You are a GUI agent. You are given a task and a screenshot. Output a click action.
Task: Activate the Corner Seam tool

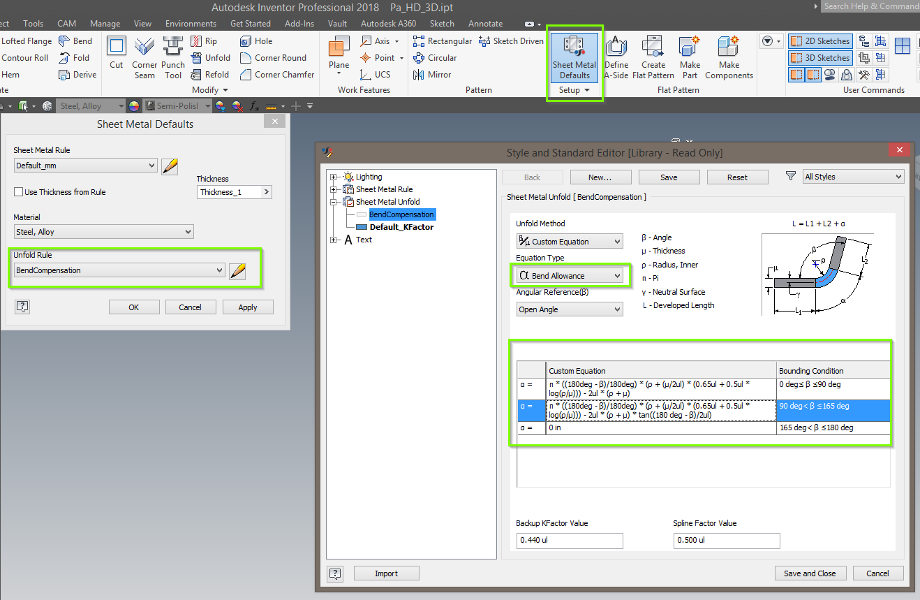pos(144,57)
